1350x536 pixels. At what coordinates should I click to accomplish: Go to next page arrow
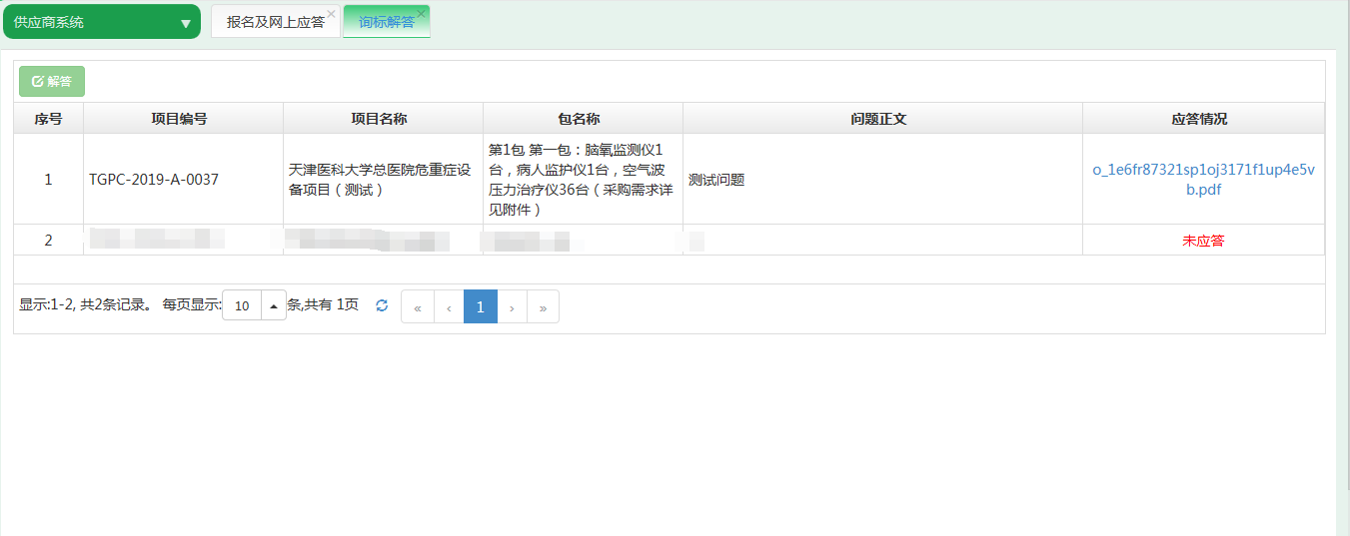tap(512, 307)
